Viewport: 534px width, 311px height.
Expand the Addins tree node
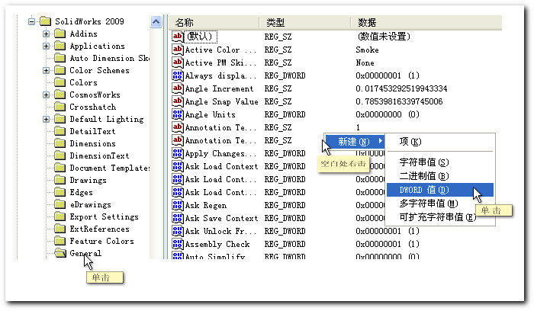click(x=46, y=34)
